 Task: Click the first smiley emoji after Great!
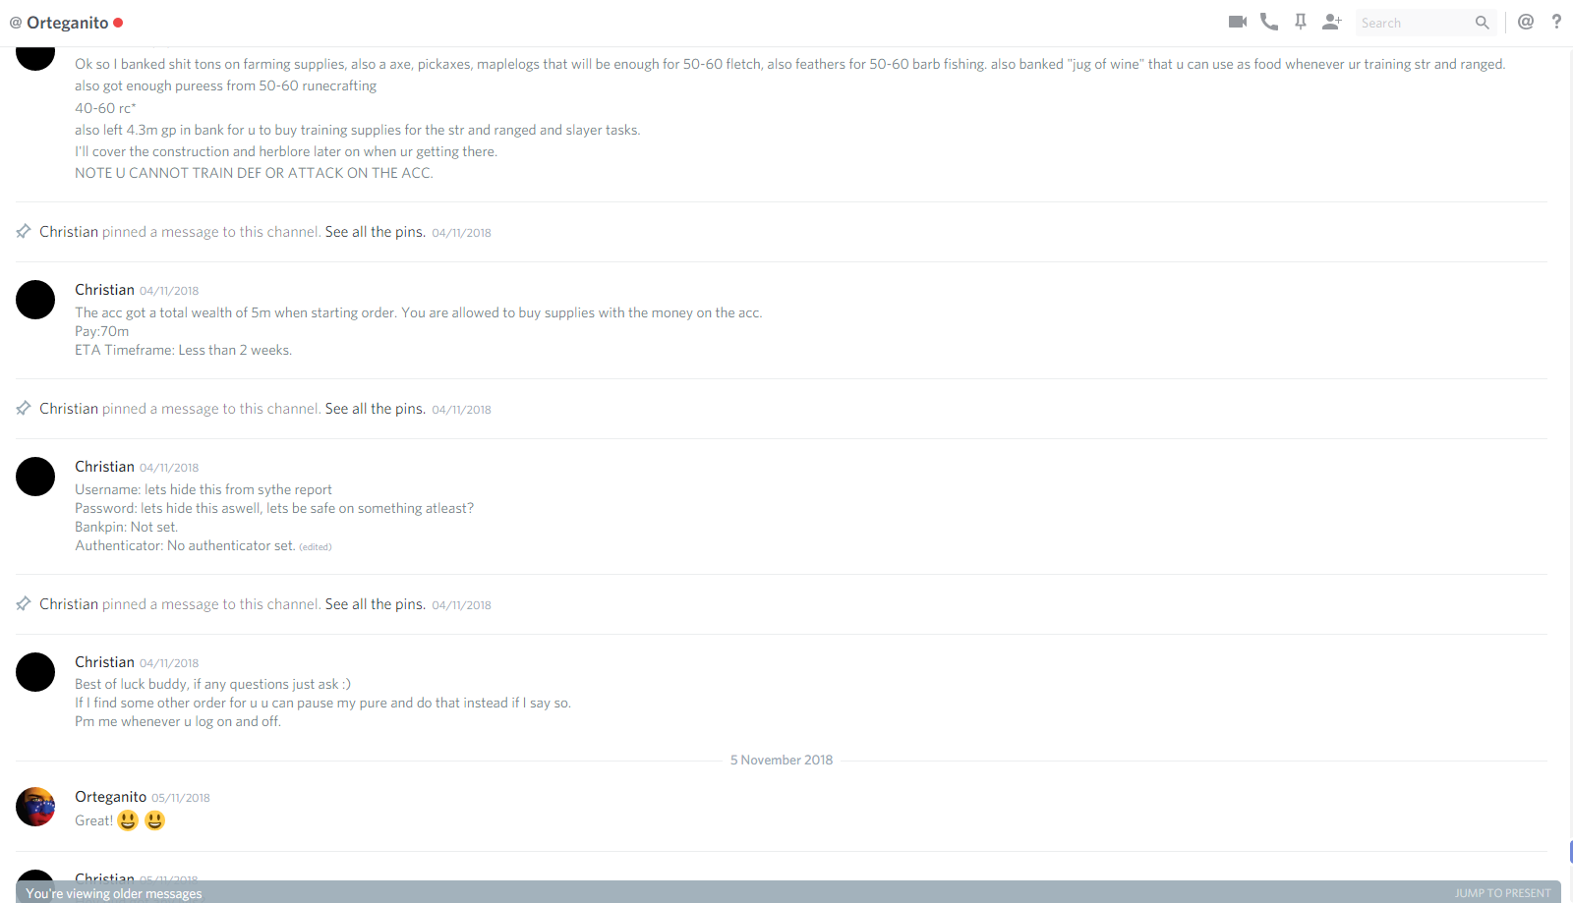128,820
